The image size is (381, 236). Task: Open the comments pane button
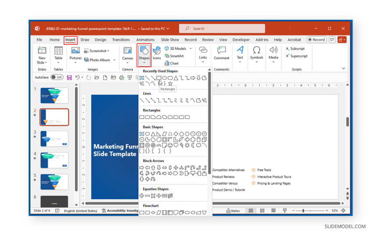pos(332,39)
